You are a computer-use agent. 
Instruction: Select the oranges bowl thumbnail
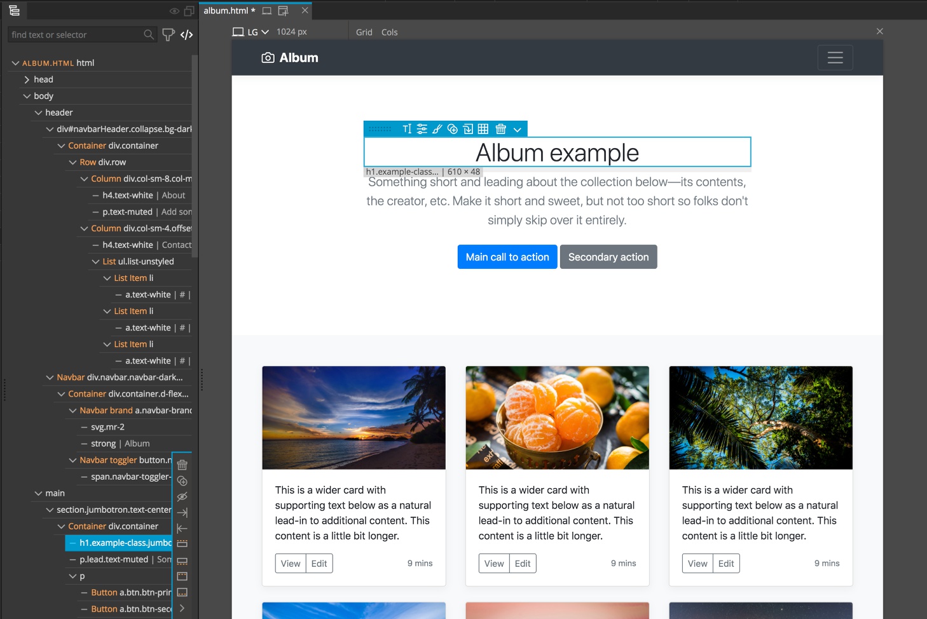[x=558, y=418]
